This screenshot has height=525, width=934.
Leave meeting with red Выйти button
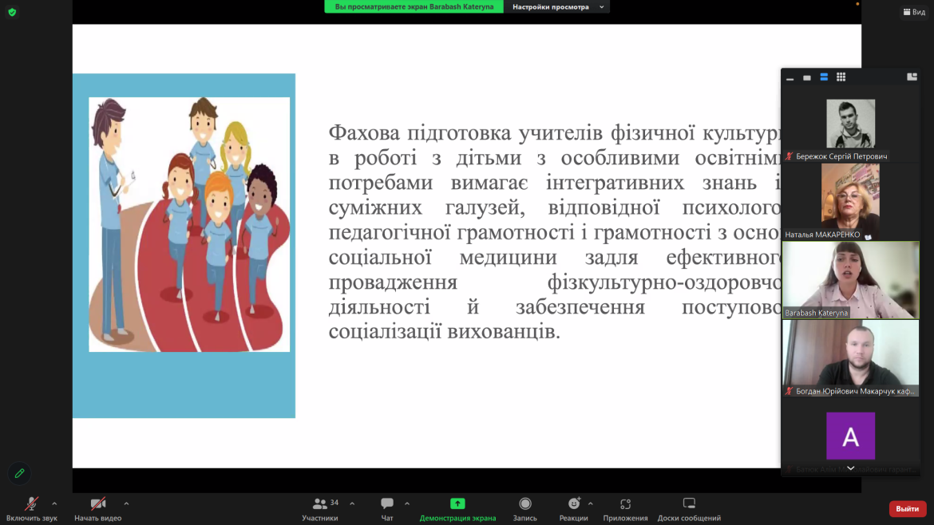(907, 508)
